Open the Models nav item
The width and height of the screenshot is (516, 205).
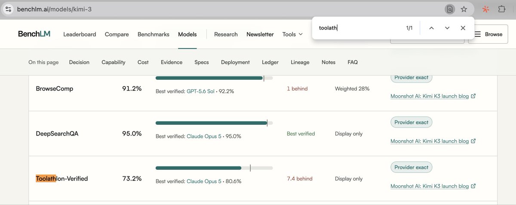[187, 34]
